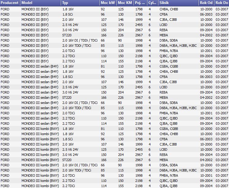The height and width of the screenshot is (188, 229).
Task: Click "CGBA, CGBB" in the sedan (B4Y) row
Action: [x=169, y=66]
